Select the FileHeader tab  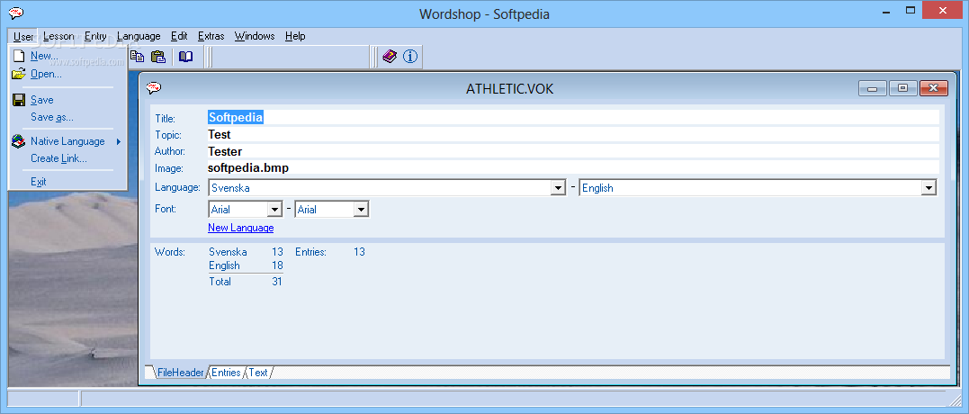pos(180,373)
